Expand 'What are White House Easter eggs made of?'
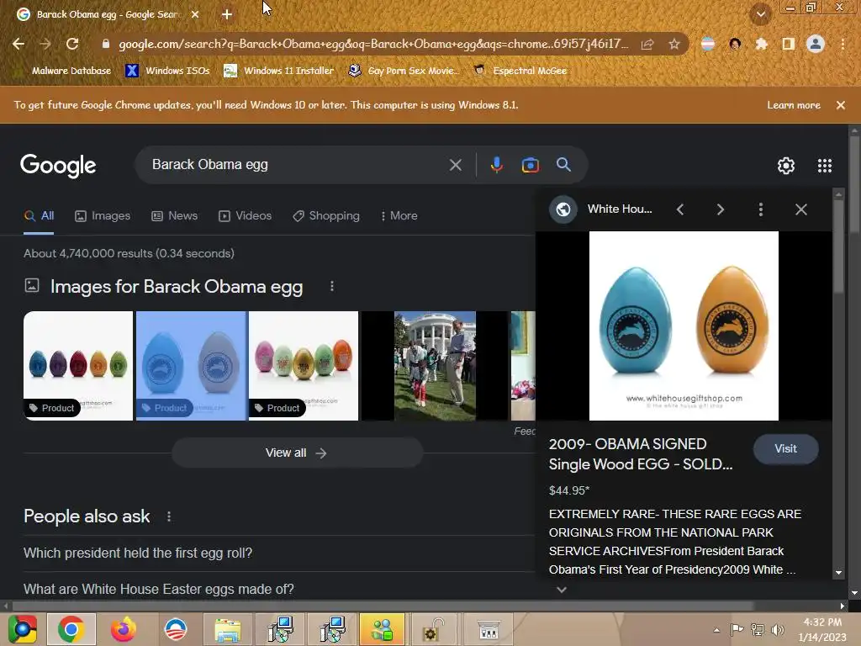The image size is (861, 646). tap(277, 588)
